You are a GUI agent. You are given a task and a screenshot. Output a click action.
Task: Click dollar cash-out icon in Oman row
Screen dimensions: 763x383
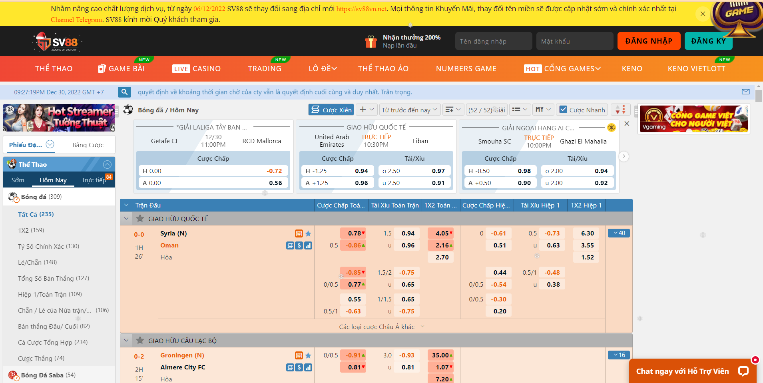click(x=299, y=245)
